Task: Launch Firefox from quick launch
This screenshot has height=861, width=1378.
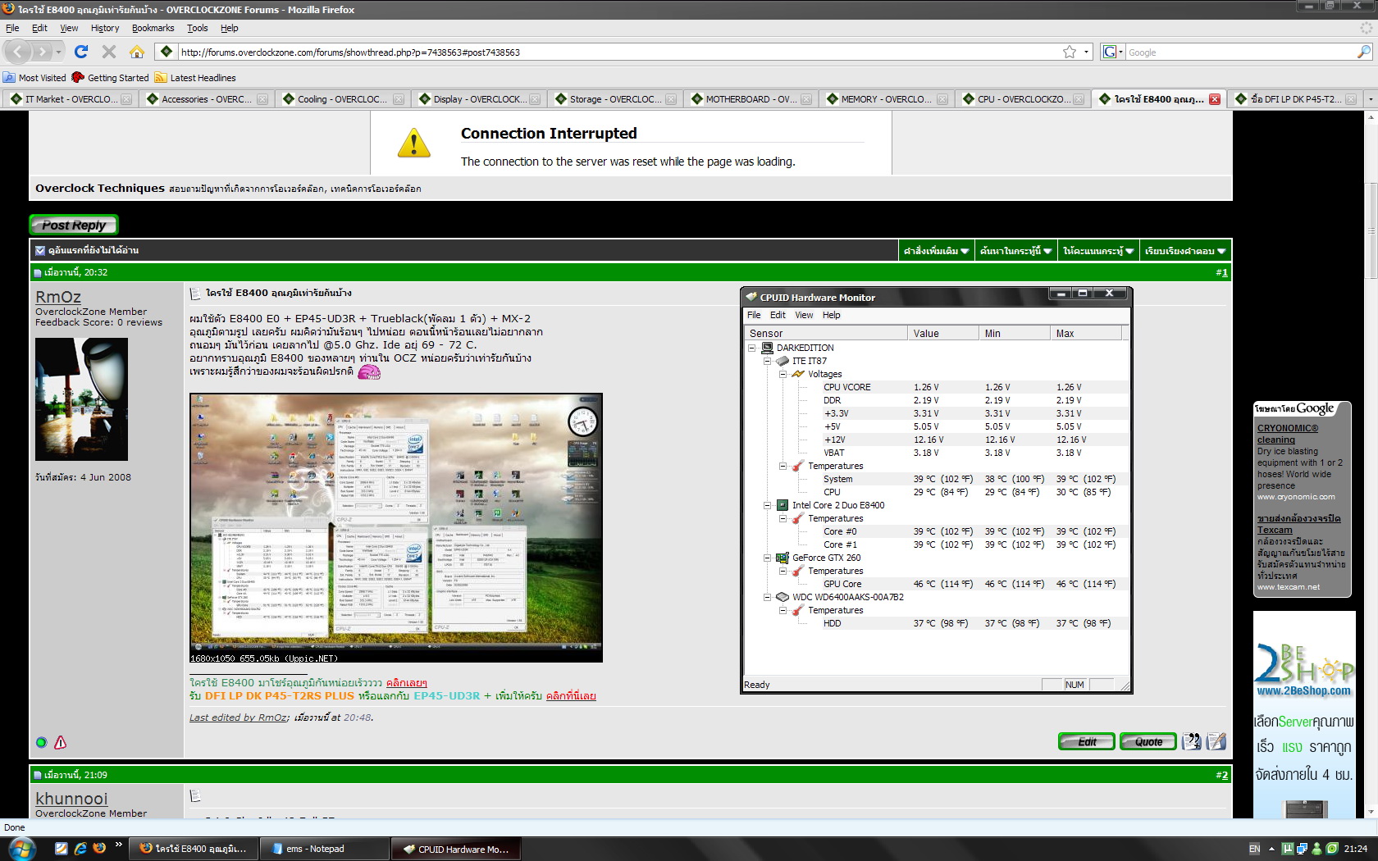Action: (99, 849)
